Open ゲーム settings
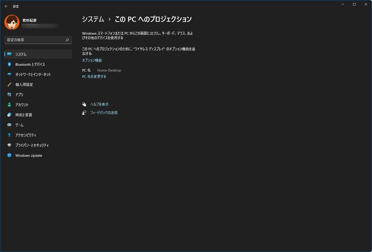This screenshot has width=372, height=252. tap(38, 125)
